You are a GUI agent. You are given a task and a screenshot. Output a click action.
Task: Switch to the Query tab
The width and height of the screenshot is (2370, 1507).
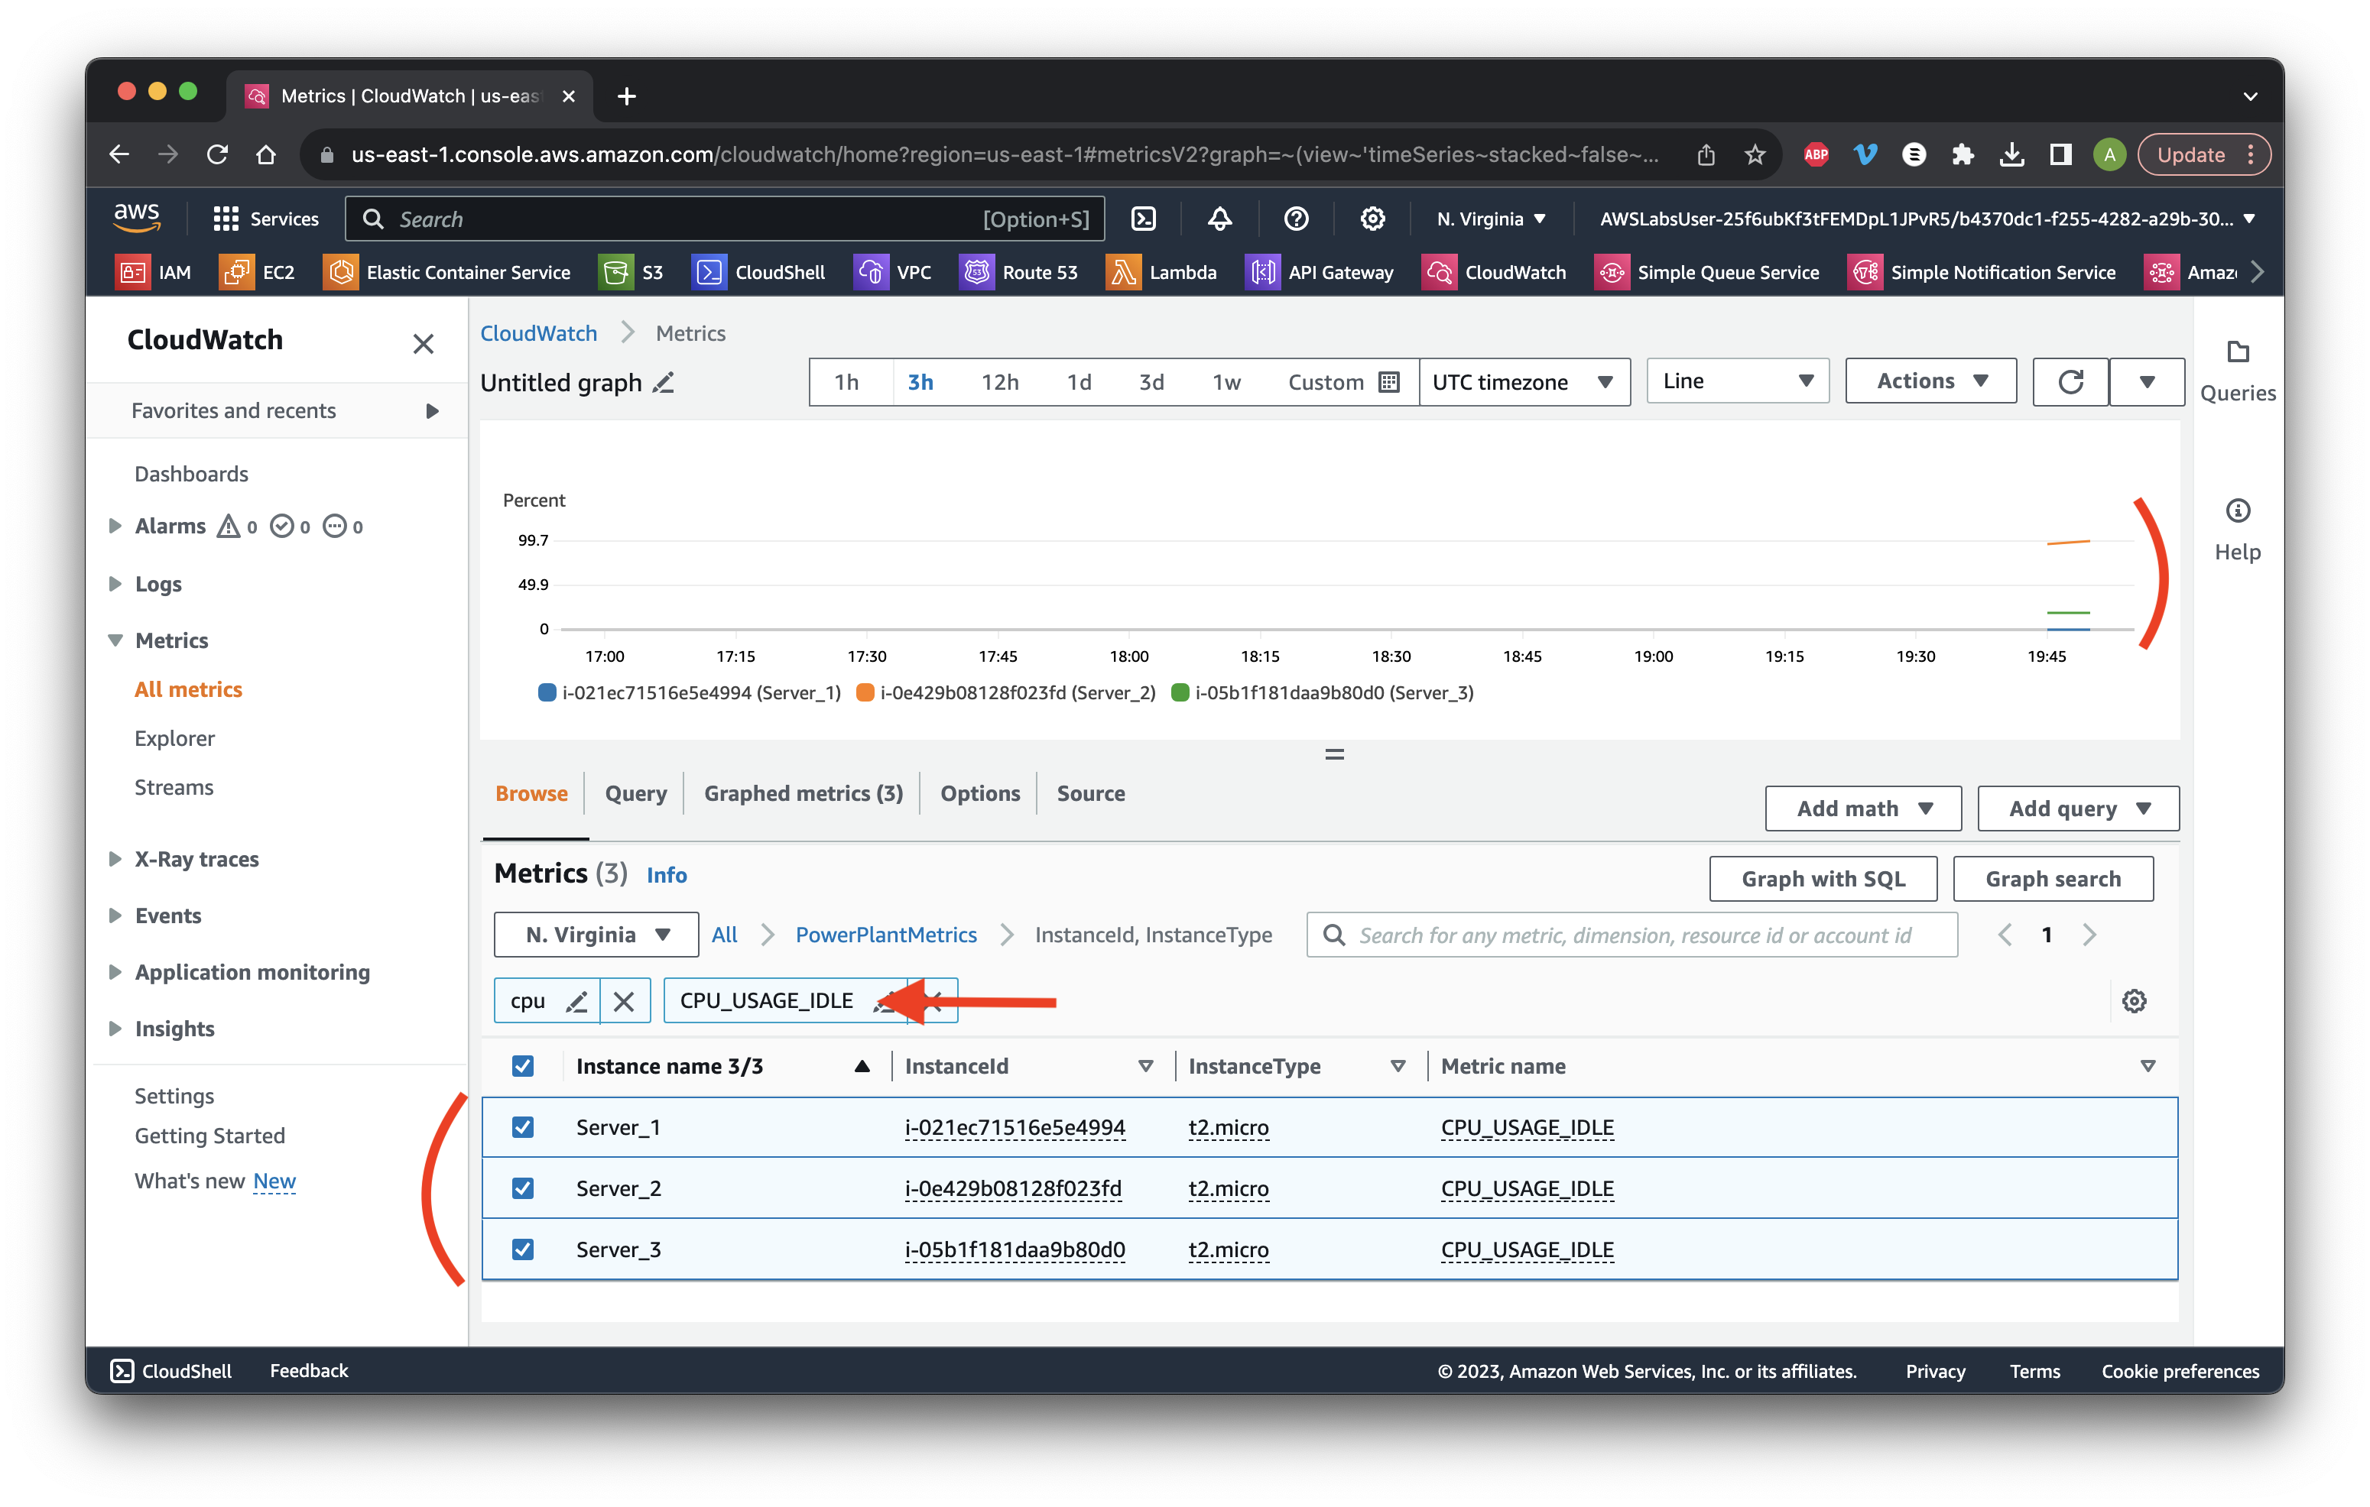pyautogui.click(x=636, y=792)
